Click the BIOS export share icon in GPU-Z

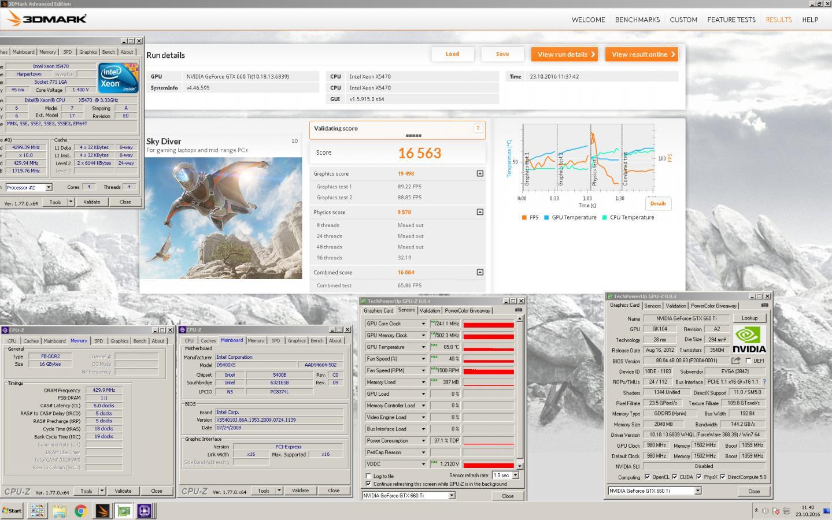[x=735, y=360]
